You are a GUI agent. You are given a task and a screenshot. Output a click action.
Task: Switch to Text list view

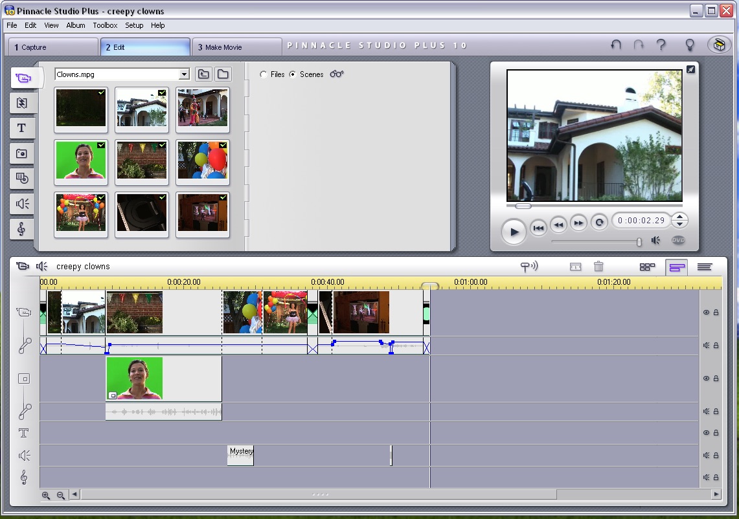click(705, 267)
